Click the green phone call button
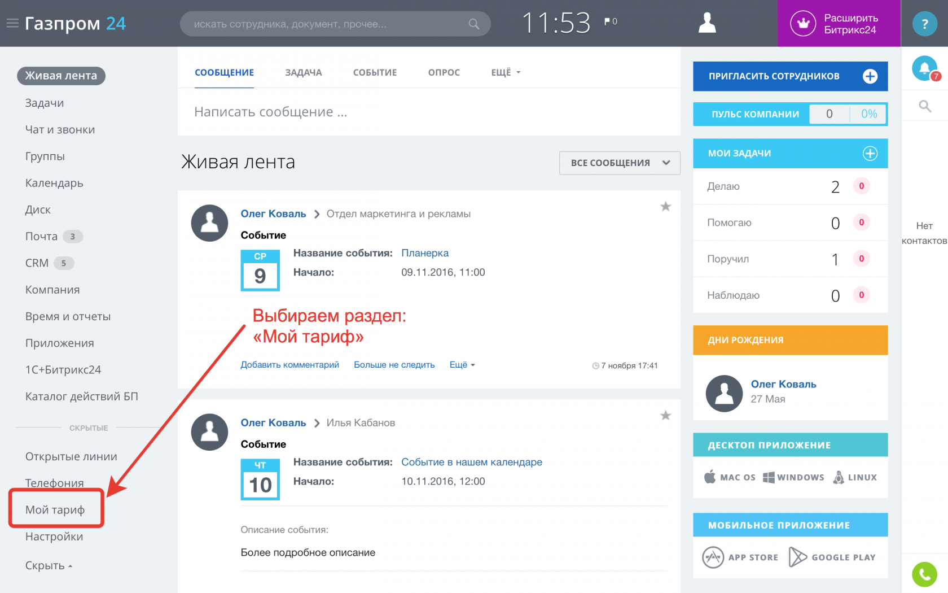The width and height of the screenshot is (948, 593). click(924, 574)
